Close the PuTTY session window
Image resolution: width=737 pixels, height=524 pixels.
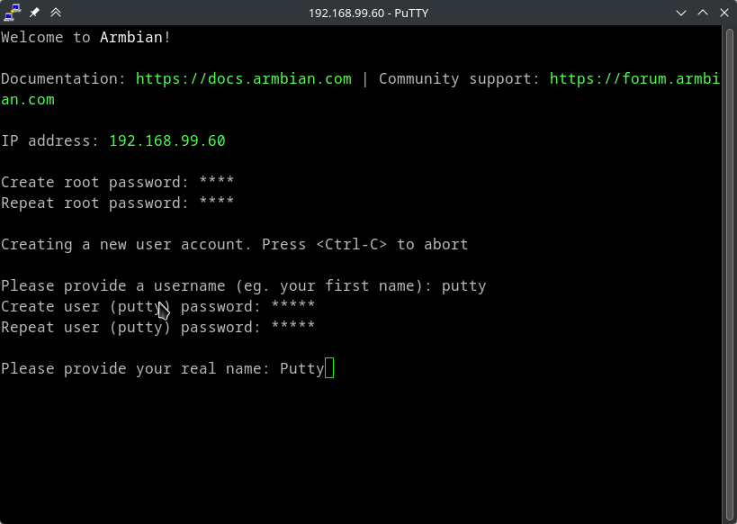724,13
